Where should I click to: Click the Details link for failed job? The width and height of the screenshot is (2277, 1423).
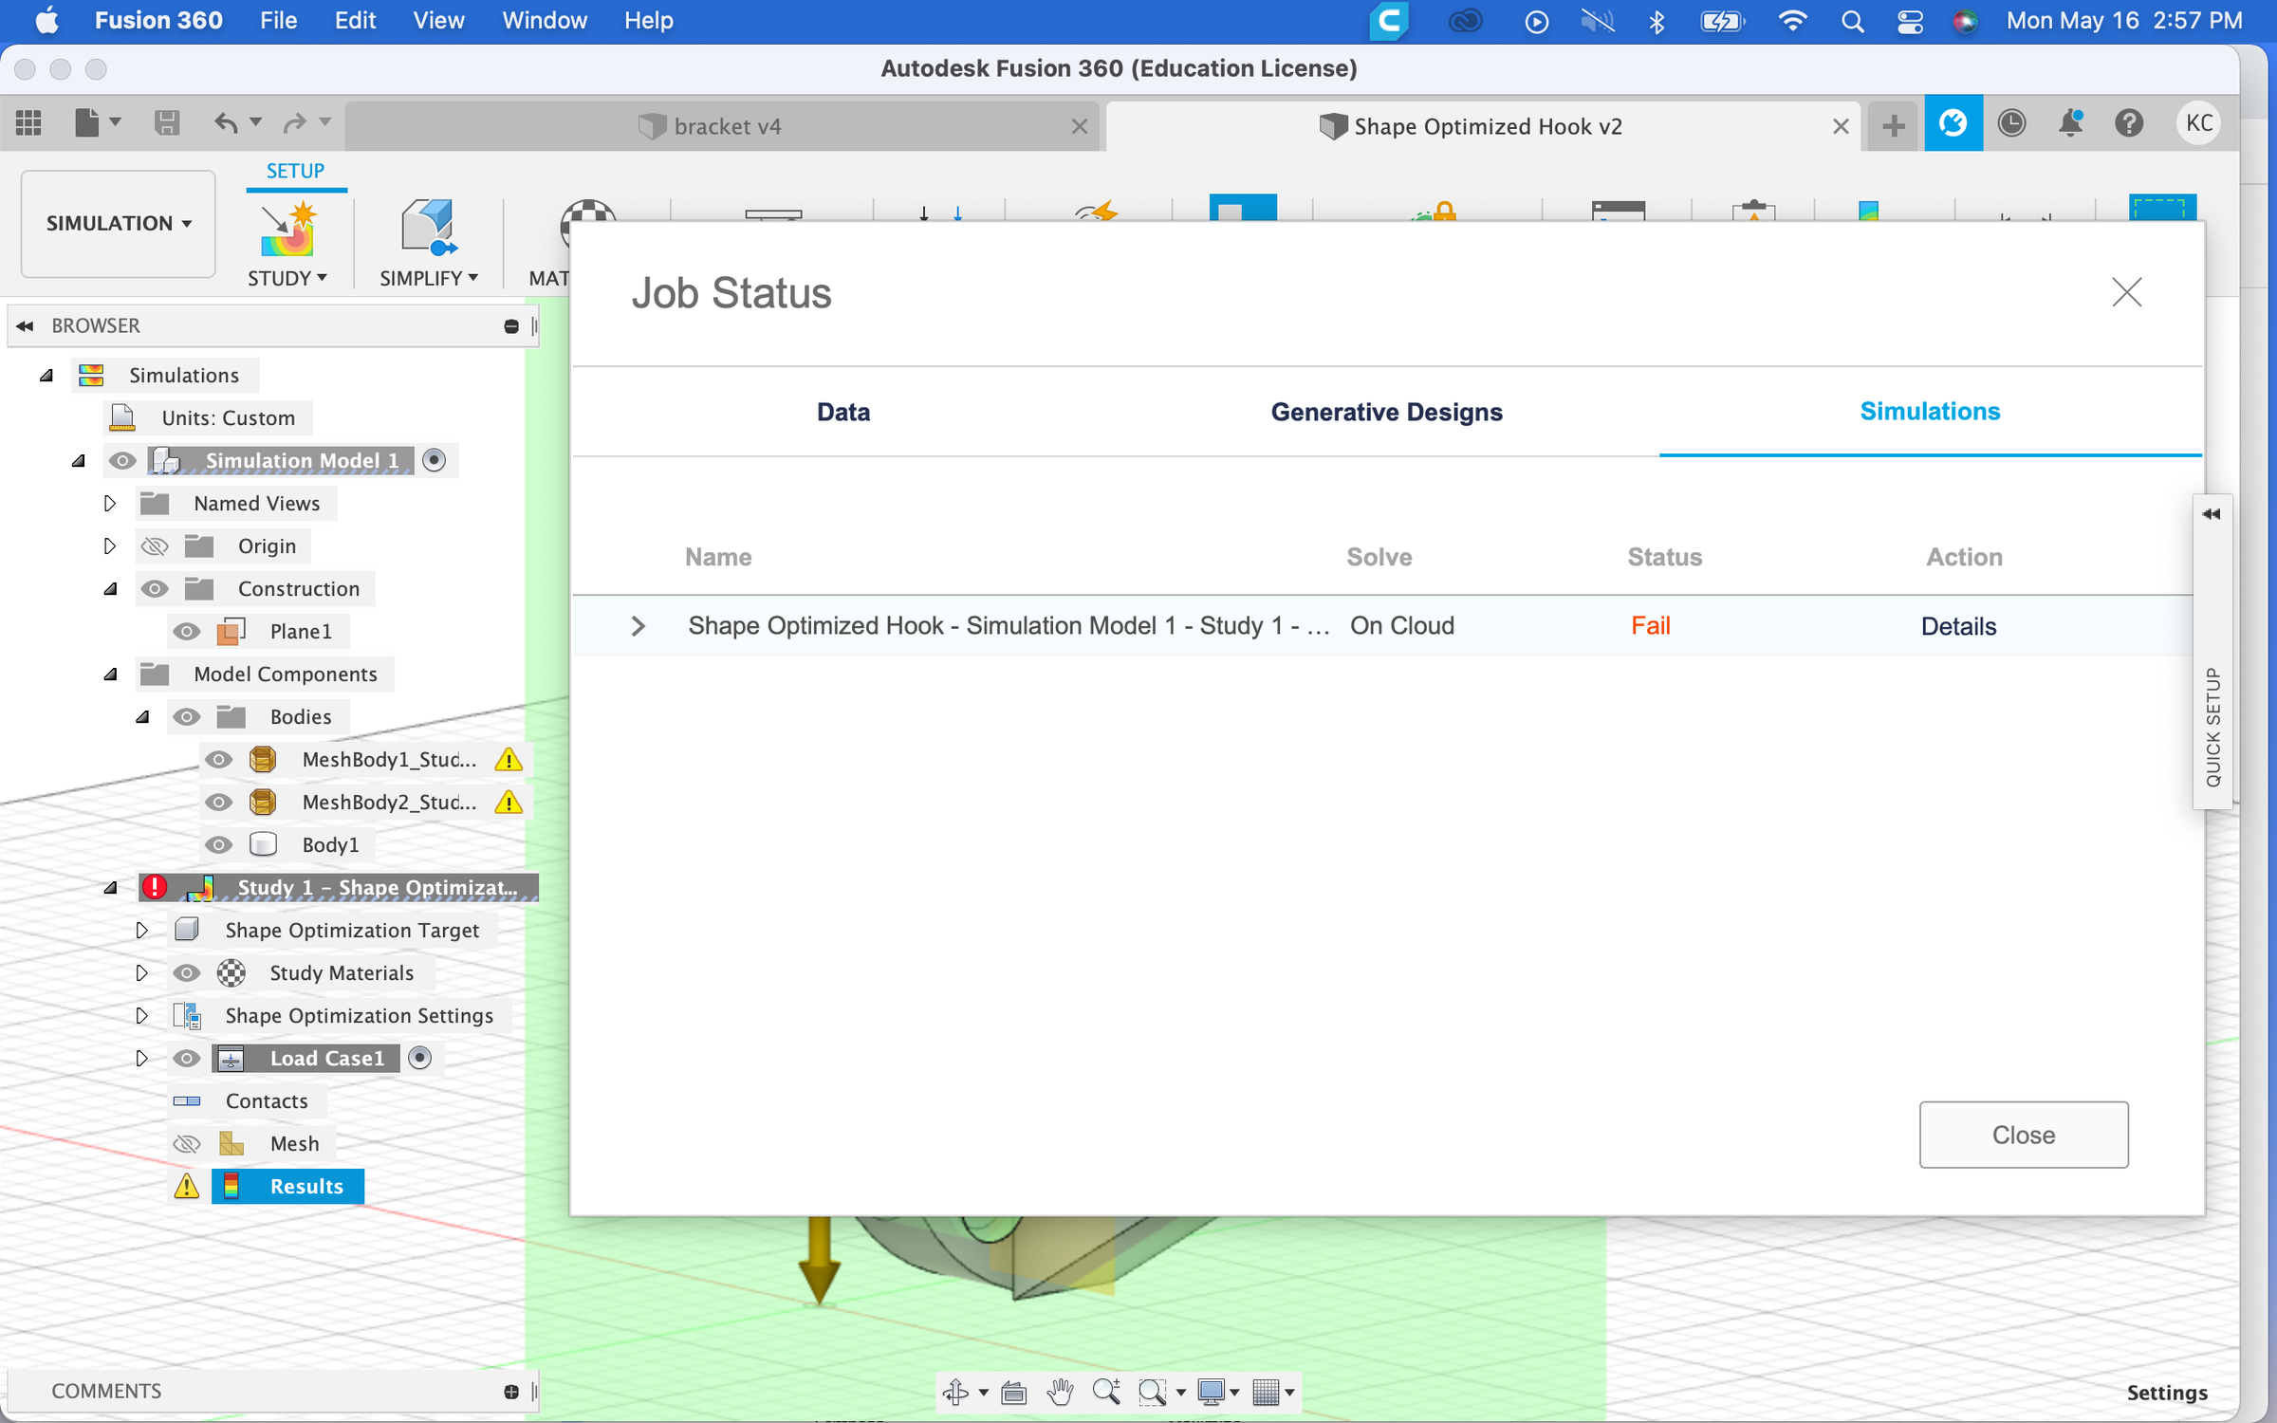tap(1958, 626)
